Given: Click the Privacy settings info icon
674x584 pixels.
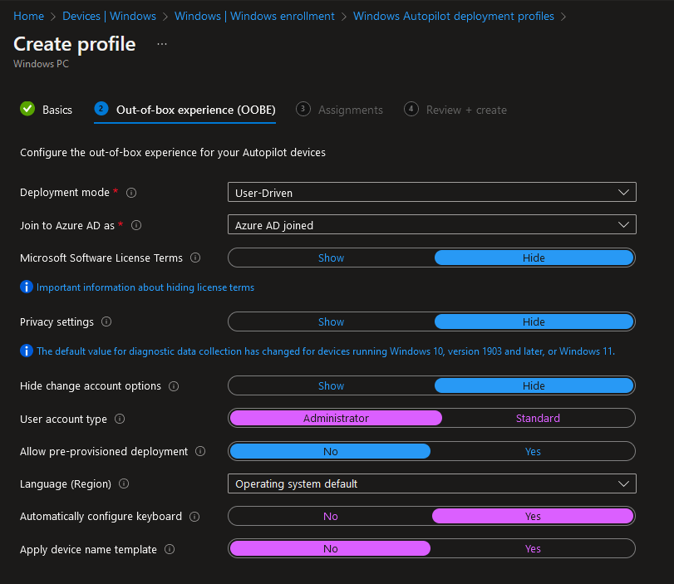Looking at the screenshot, I should 106,321.
